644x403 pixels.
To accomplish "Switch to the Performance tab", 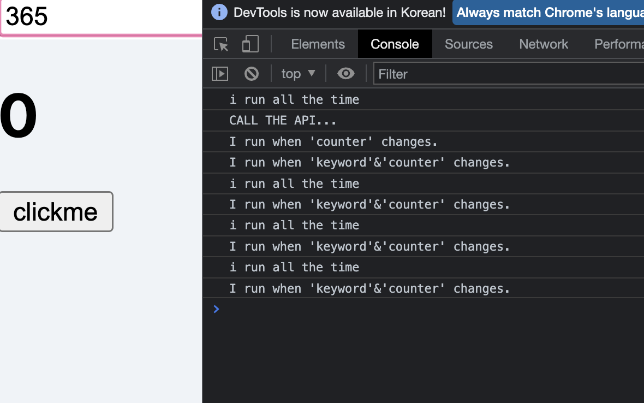I will pos(619,44).
